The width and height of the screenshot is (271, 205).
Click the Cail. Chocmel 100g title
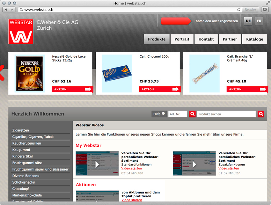(154, 56)
